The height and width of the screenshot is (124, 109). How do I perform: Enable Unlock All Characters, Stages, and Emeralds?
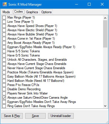(x=4, y=60)
